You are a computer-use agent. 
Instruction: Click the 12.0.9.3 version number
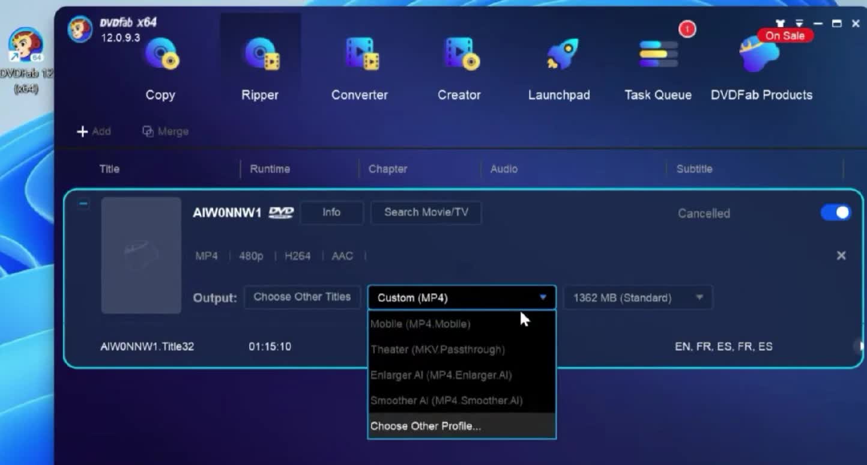(x=120, y=38)
